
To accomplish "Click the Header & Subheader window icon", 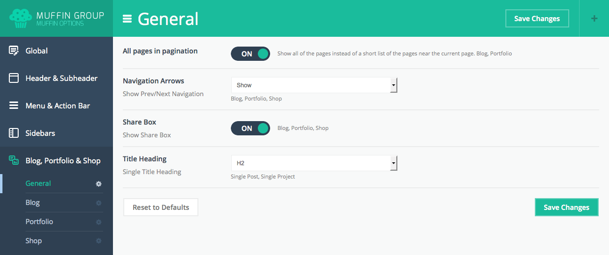I will (14, 78).
